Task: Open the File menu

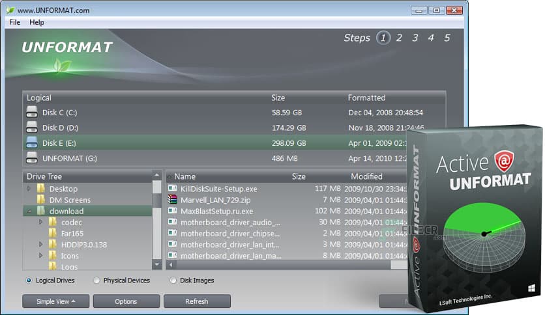Action: 14,22
